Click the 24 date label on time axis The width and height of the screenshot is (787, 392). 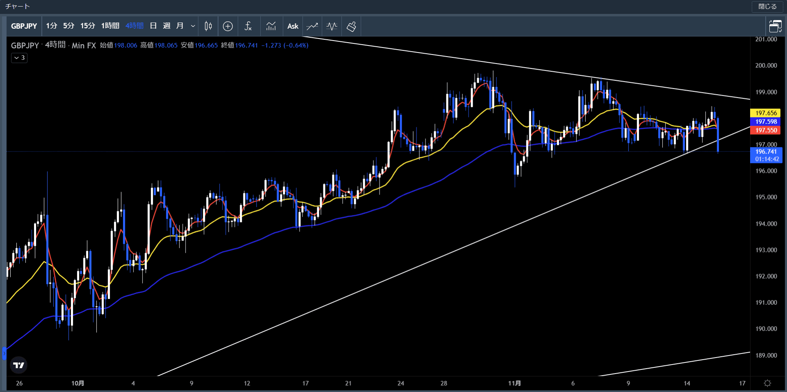(400, 383)
